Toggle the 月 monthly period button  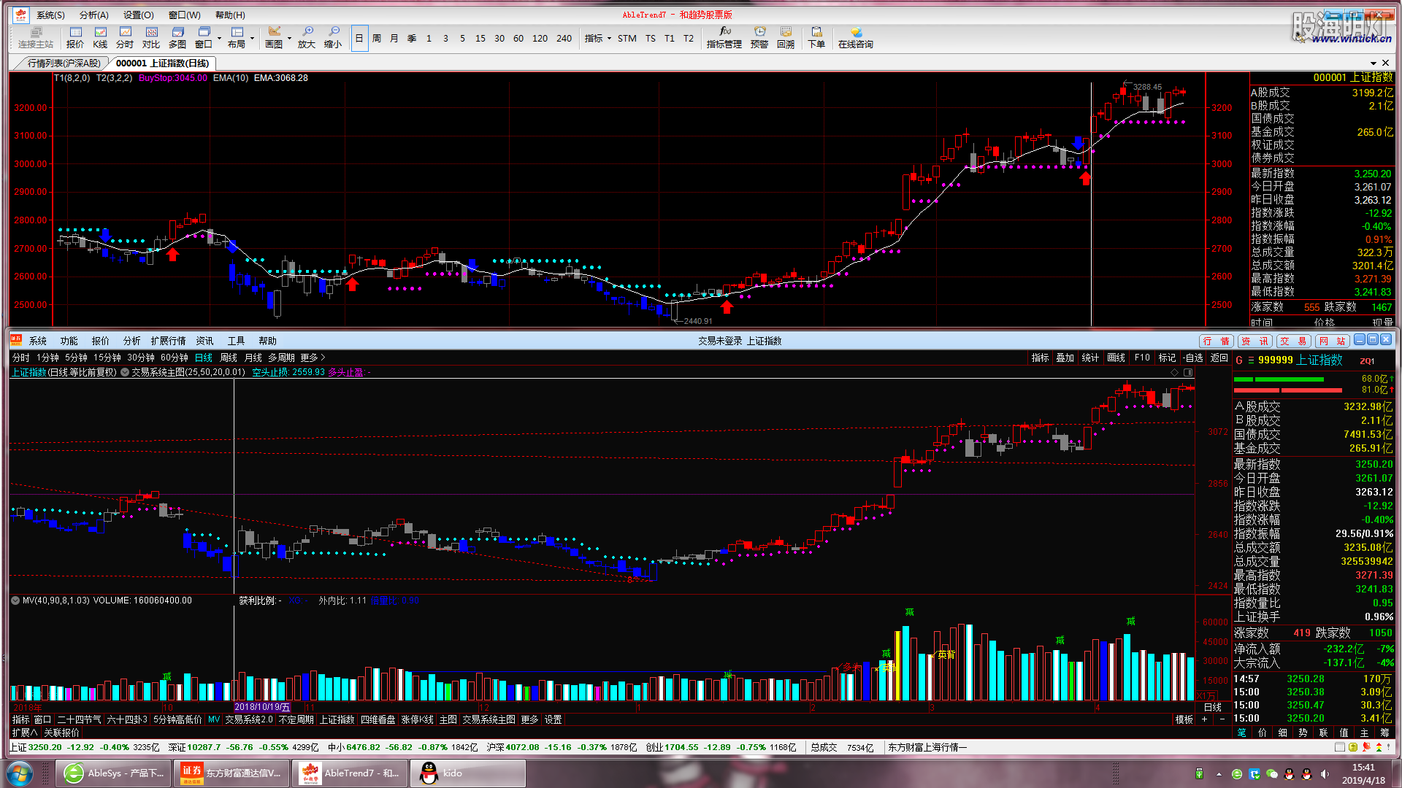point(394,39)
